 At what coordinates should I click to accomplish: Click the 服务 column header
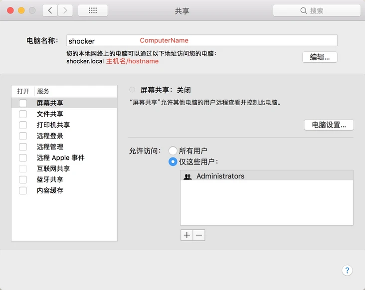[x=43, y=91]
